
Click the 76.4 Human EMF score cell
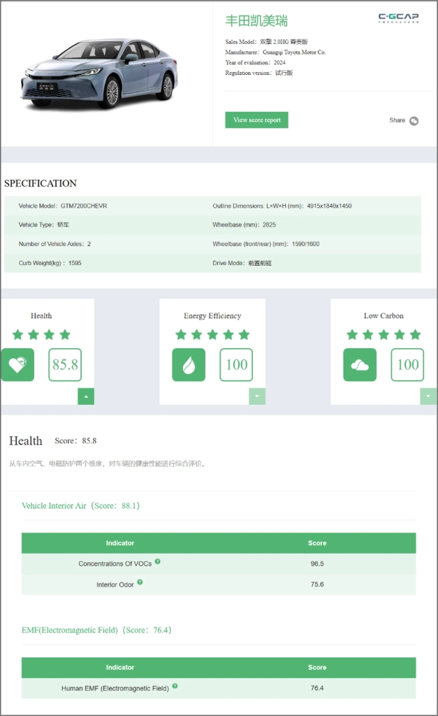[317, 688]
